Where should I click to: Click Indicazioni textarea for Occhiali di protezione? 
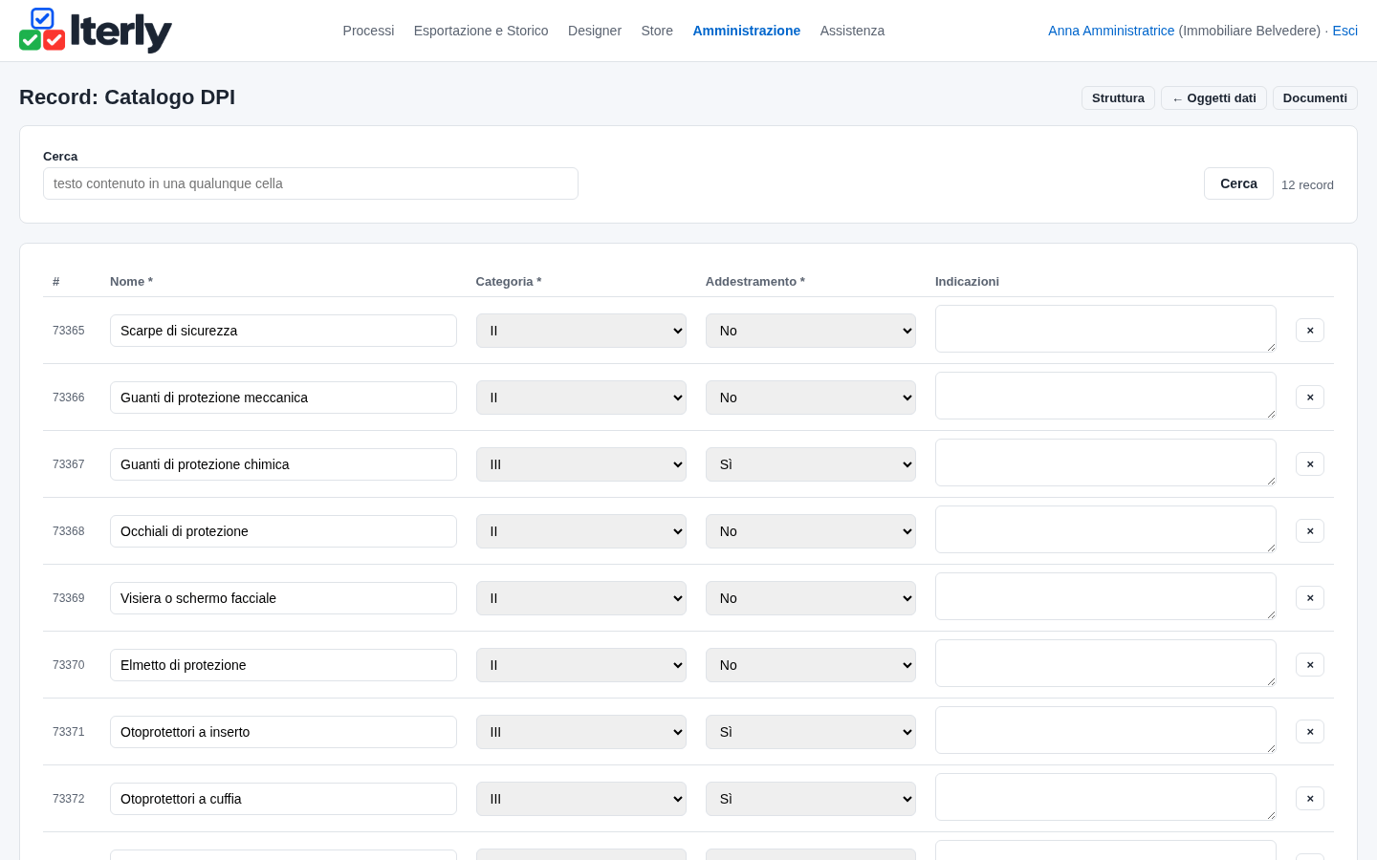point(1105,529)
